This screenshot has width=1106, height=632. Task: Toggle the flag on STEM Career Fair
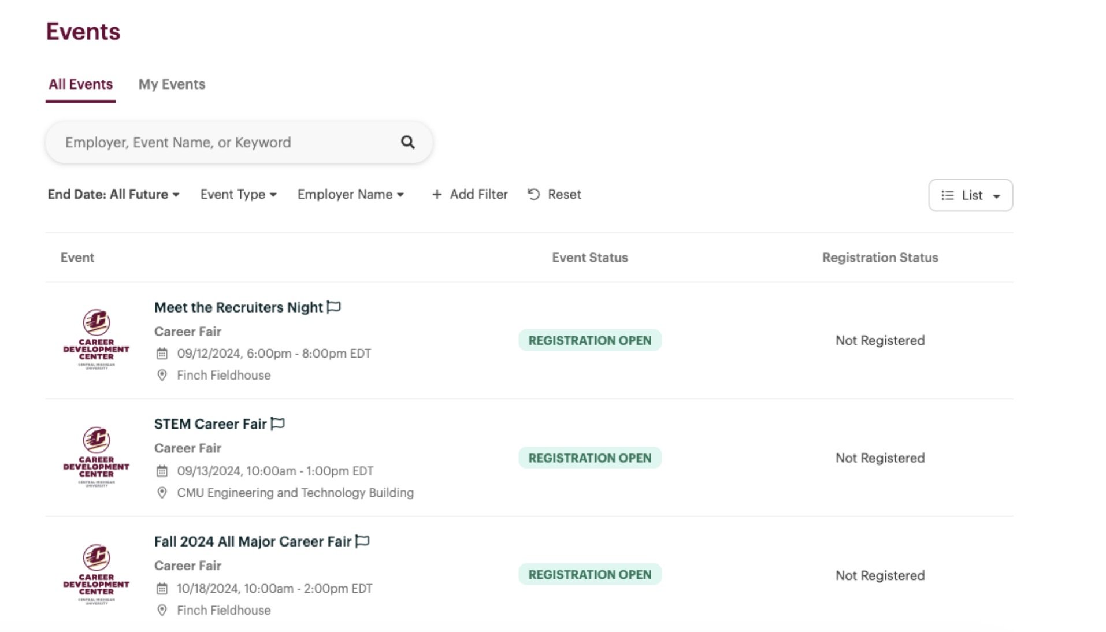pos(278,423)
